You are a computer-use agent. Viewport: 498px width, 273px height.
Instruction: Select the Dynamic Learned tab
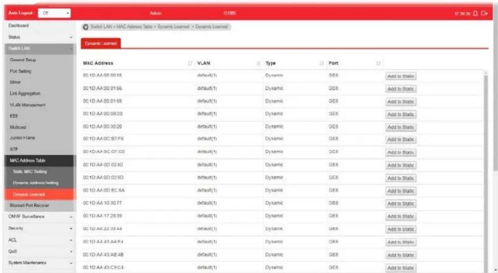(101, 44)
